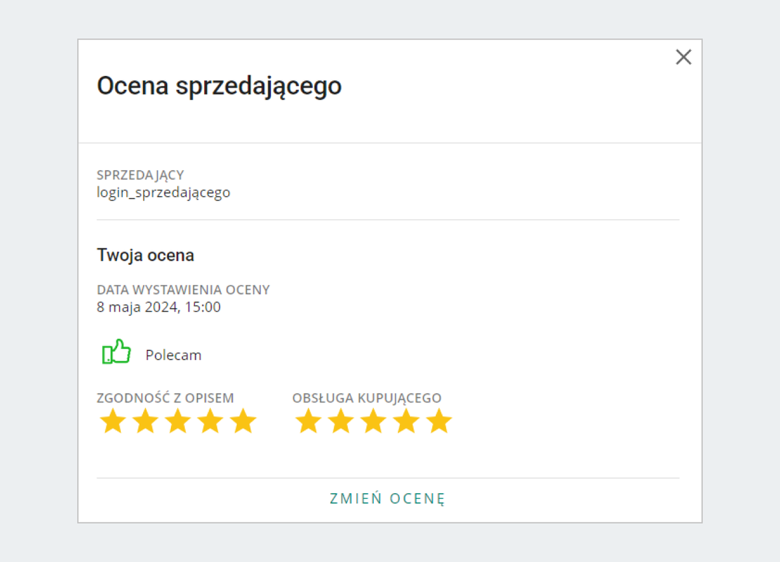Image resolution: width=780 pixels, height=562 pixels.
Task: Click the green thumbs-up Polecam icon
Action: click(115, 353)
